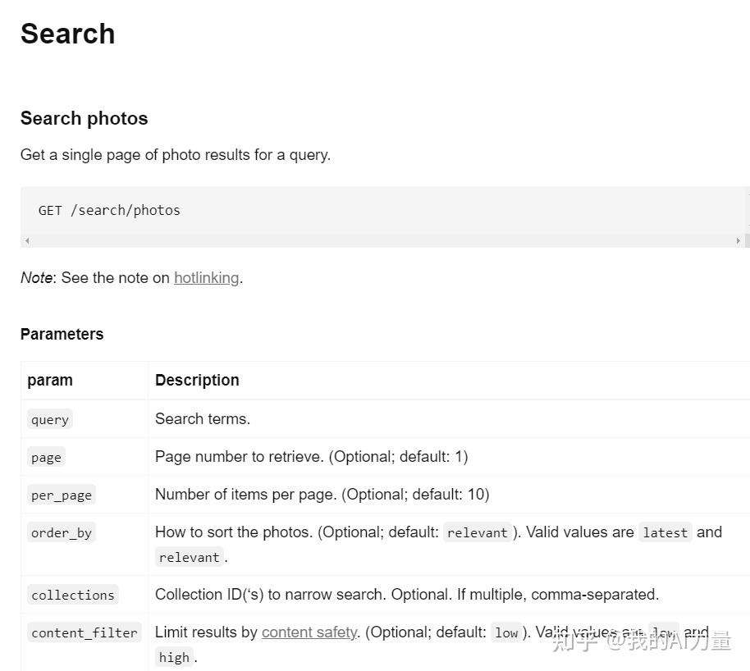The image size is (750, 671).
Task: Click the Description column header
Action: click(197, 380)
